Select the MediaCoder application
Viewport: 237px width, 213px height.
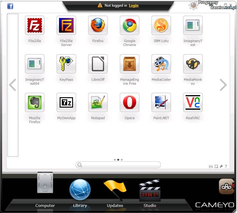click(161, 64)
